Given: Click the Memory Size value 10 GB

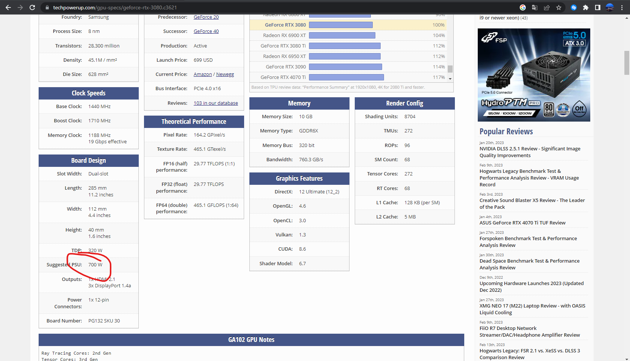Looking at the screenshot, I should (306, 117).
